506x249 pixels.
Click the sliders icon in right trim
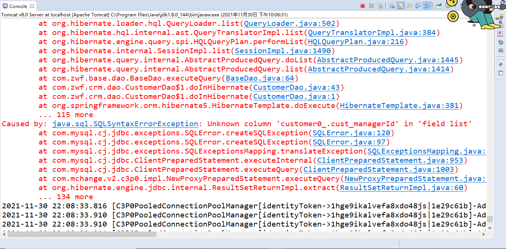click(x=501, y=50)
